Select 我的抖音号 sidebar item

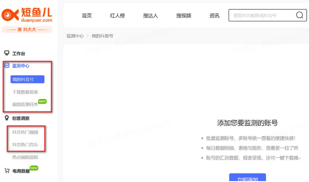(27, 79)
